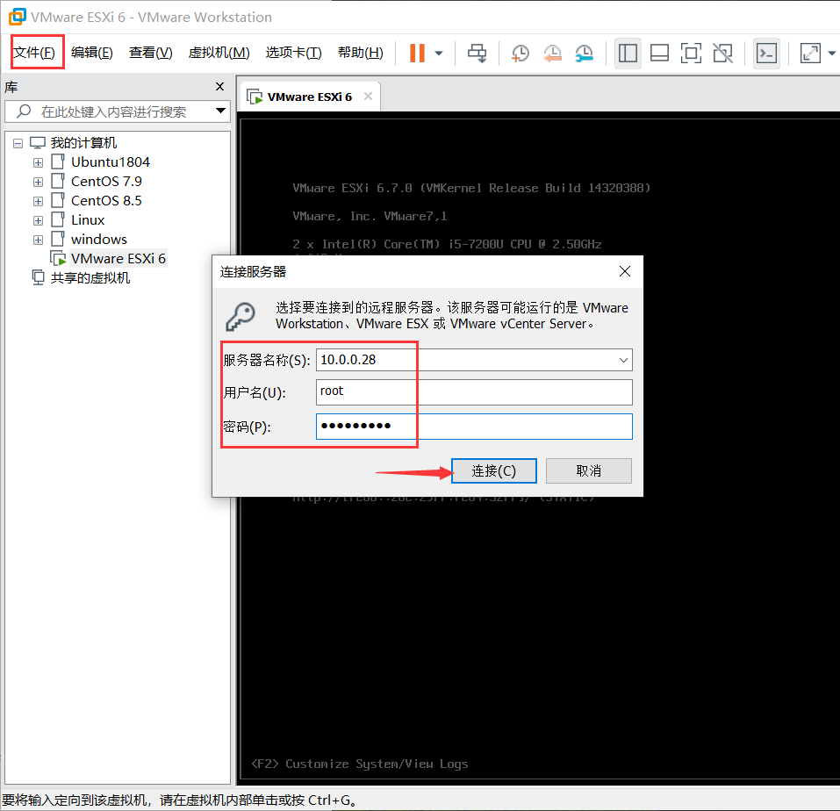Close the 库 library panel
840x811 pixels.
pyautogui.click(x=219, y=87)
